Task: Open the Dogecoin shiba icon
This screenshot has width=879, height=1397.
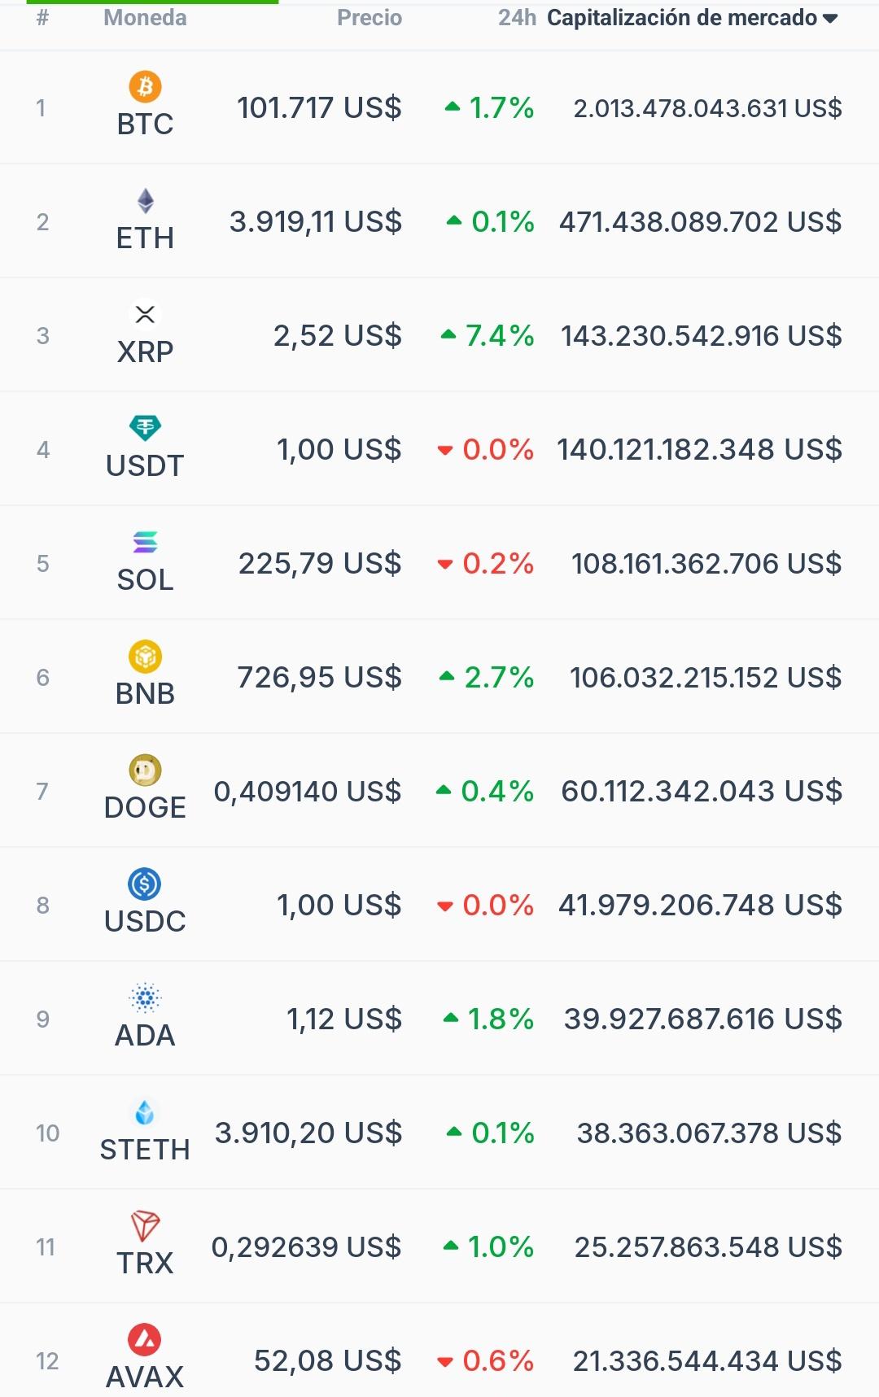Action: tap(145, 770)
